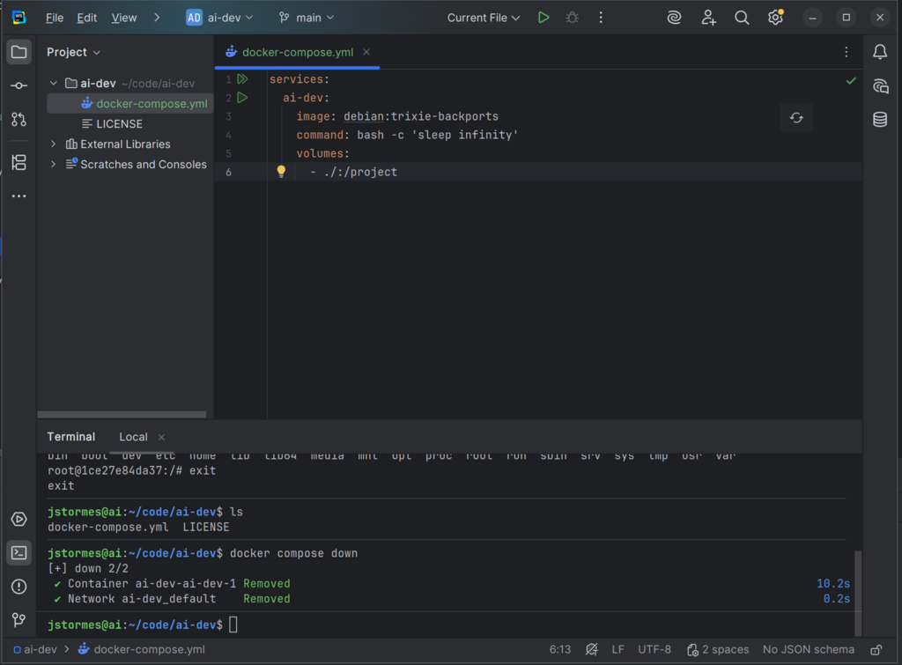Toggle read-only lock icon in status bar
This screenshot has width=902, height=665.
tap(876, 649)
